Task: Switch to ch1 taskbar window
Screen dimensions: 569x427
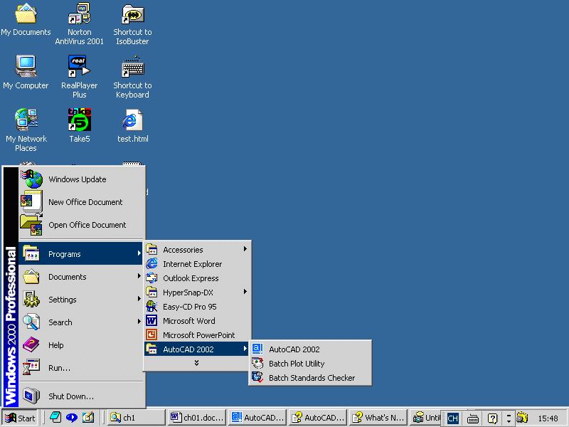Action: click(x=137, y=418)
